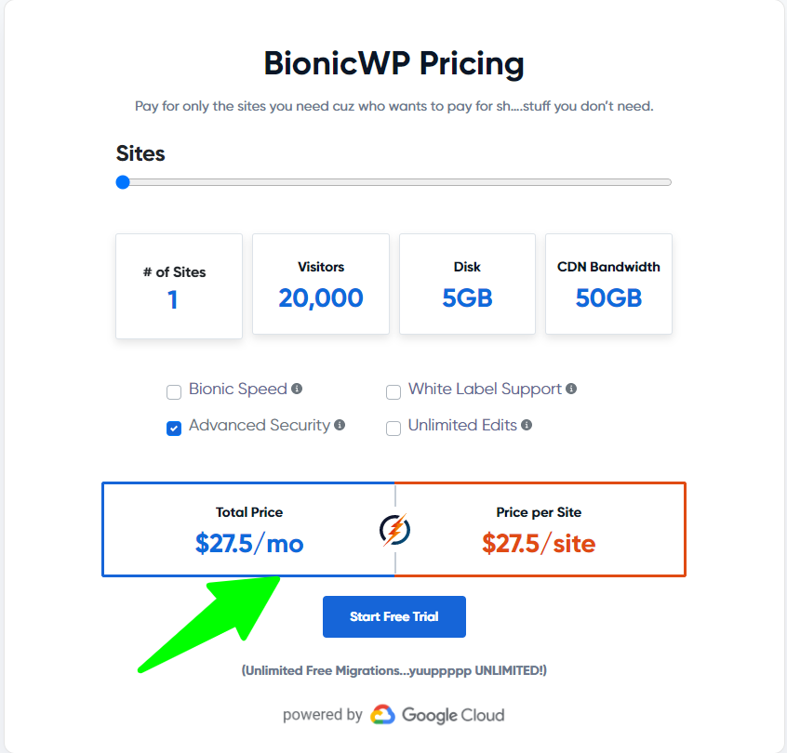Click the info icon beside Bionic Speed
This screenshot has height=753, width=787.
click(x=296, y=388)
